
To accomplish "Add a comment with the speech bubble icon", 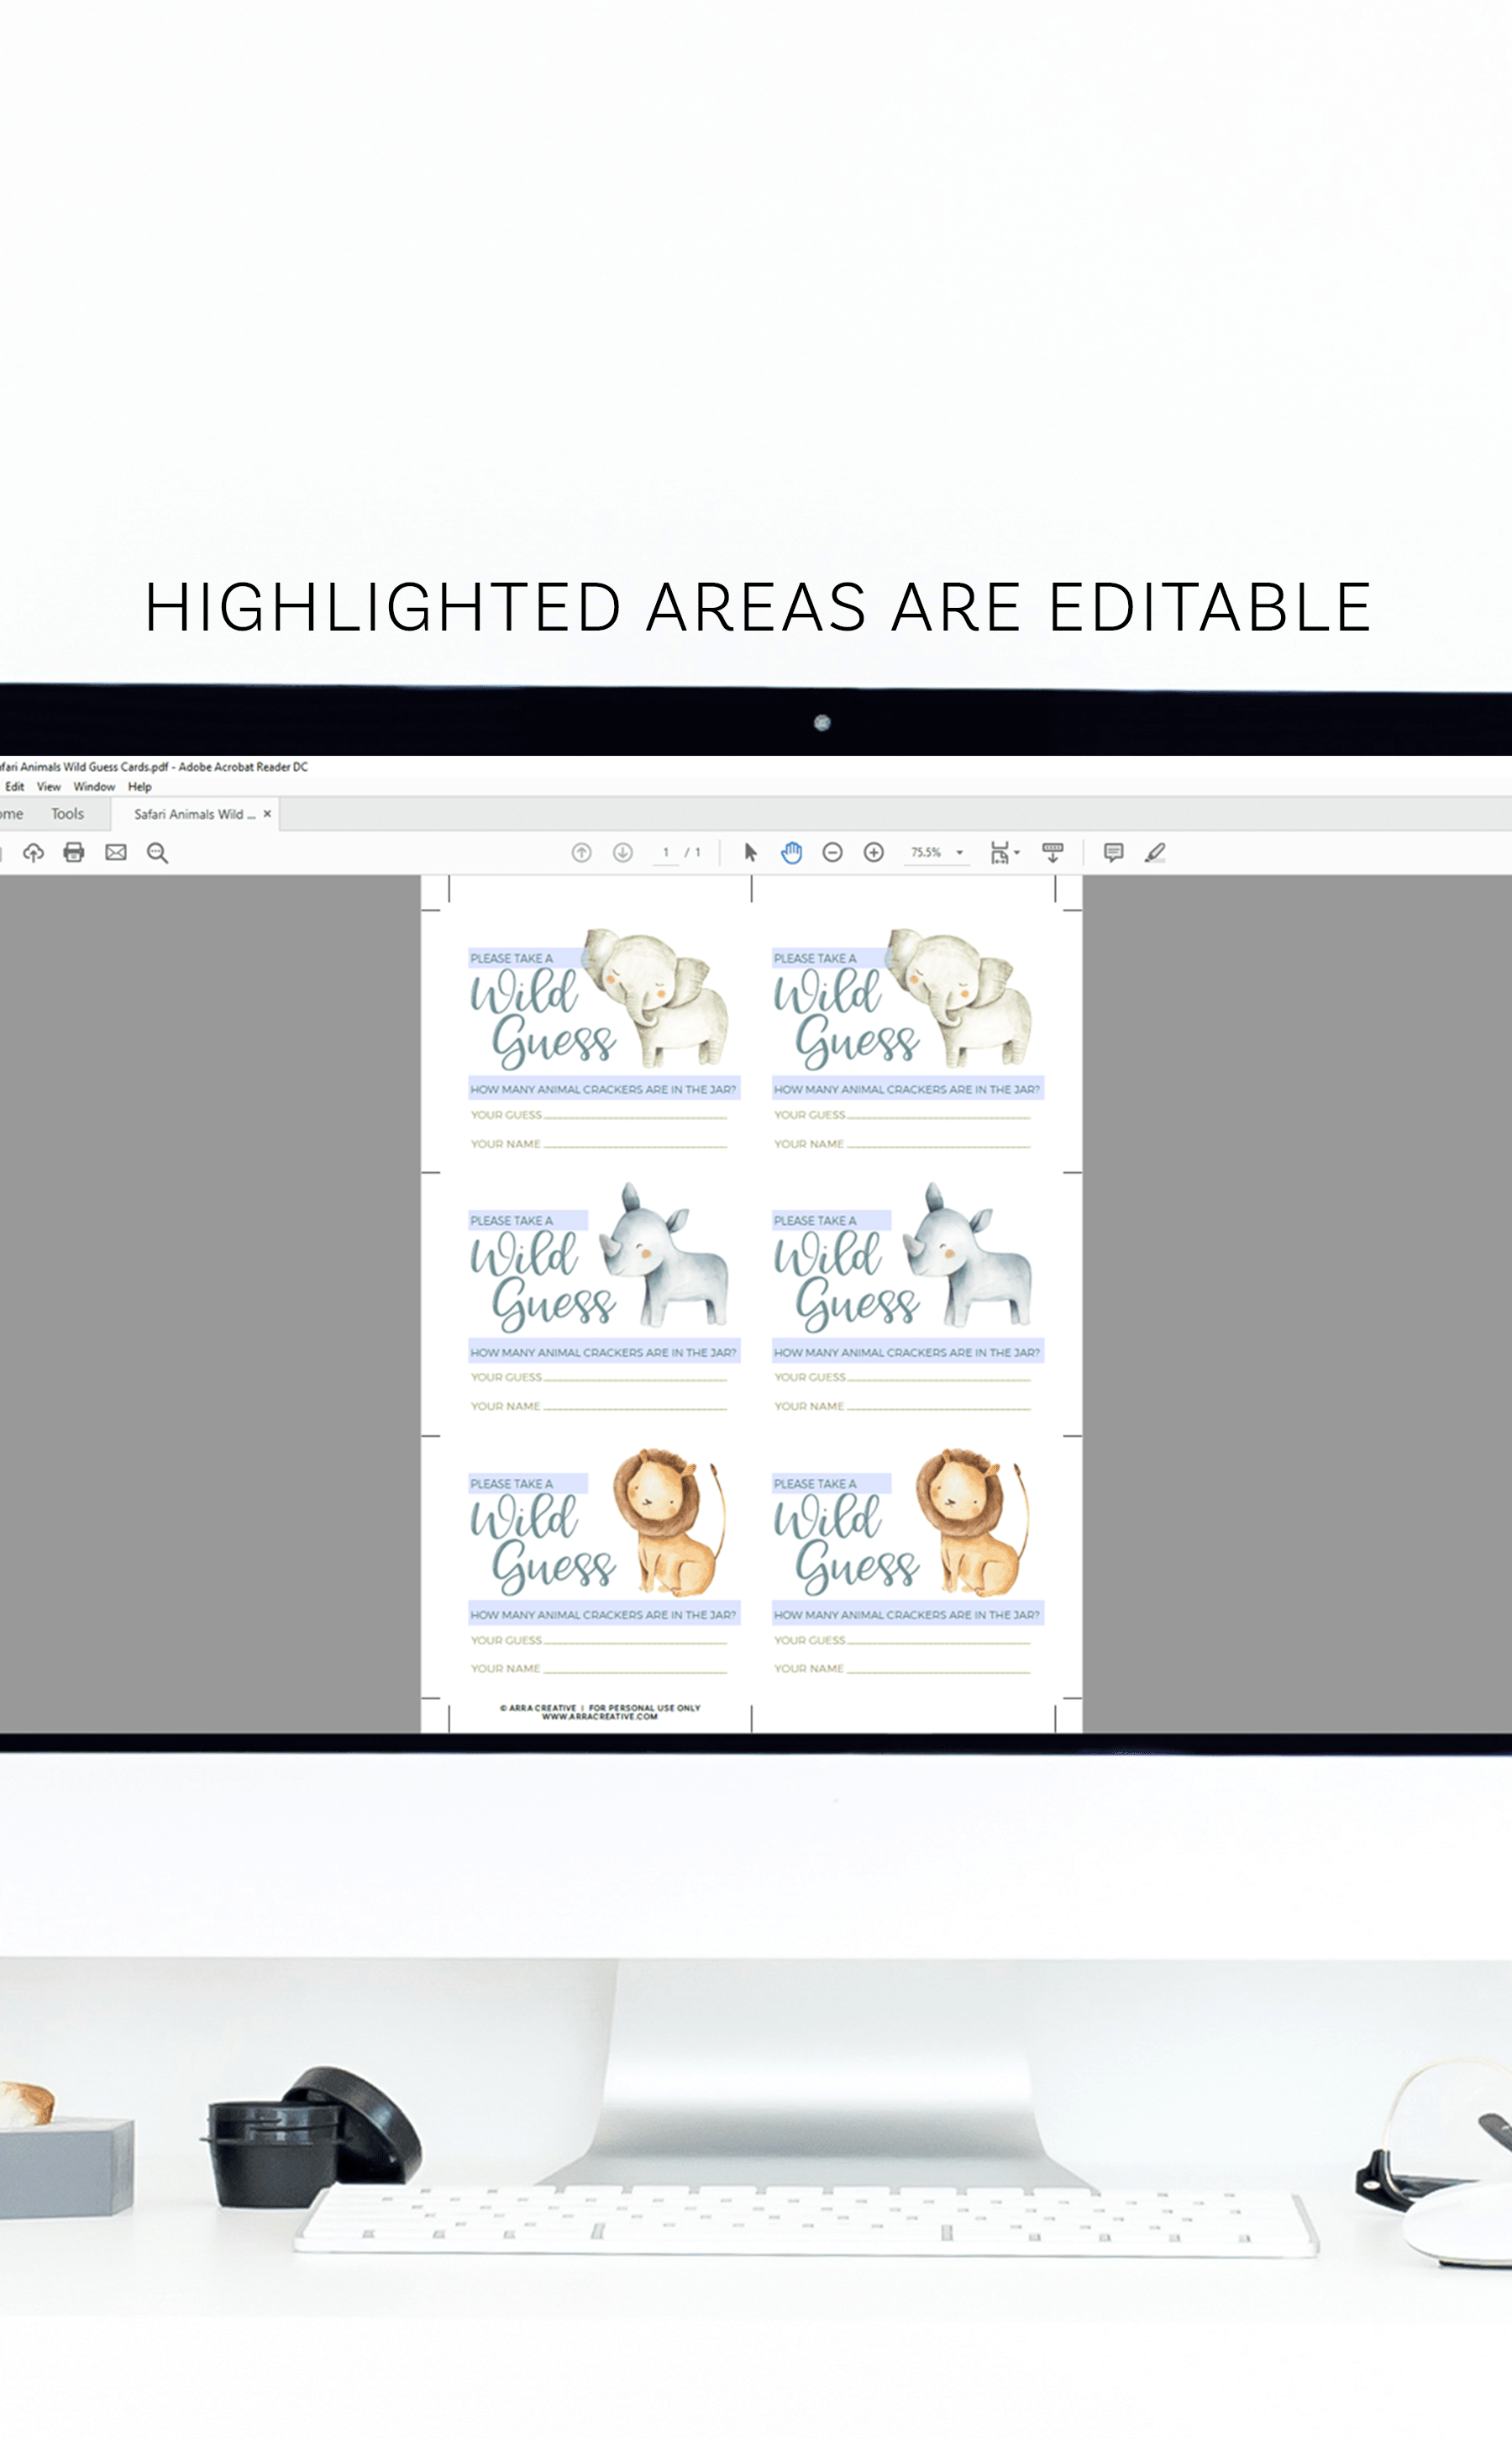I will click(1113, 853).
